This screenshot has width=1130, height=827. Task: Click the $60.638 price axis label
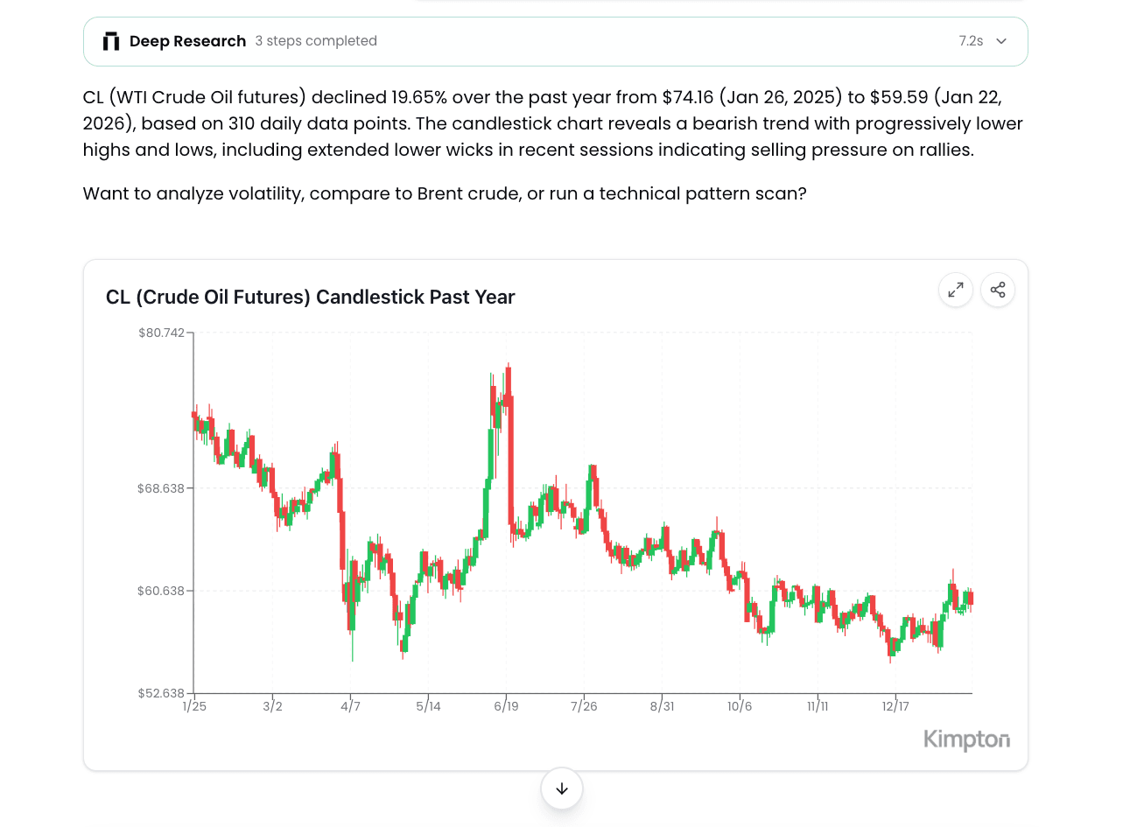[161, 591]
